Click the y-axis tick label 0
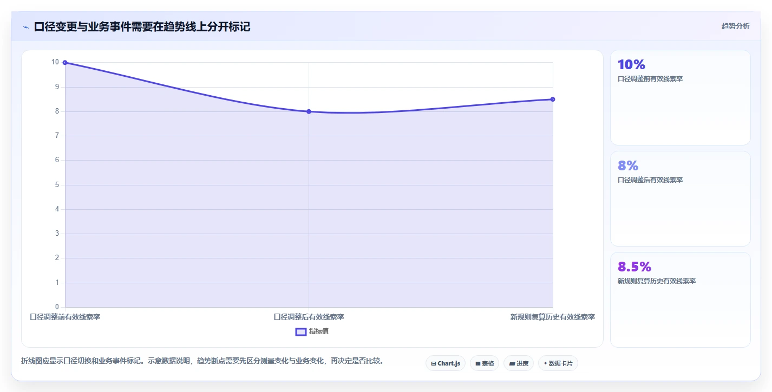The image size is (772, 392). point(57,307)
